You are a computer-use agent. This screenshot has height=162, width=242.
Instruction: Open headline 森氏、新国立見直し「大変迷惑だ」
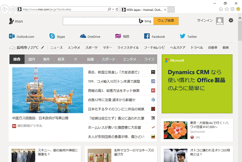tap(114, 72)
